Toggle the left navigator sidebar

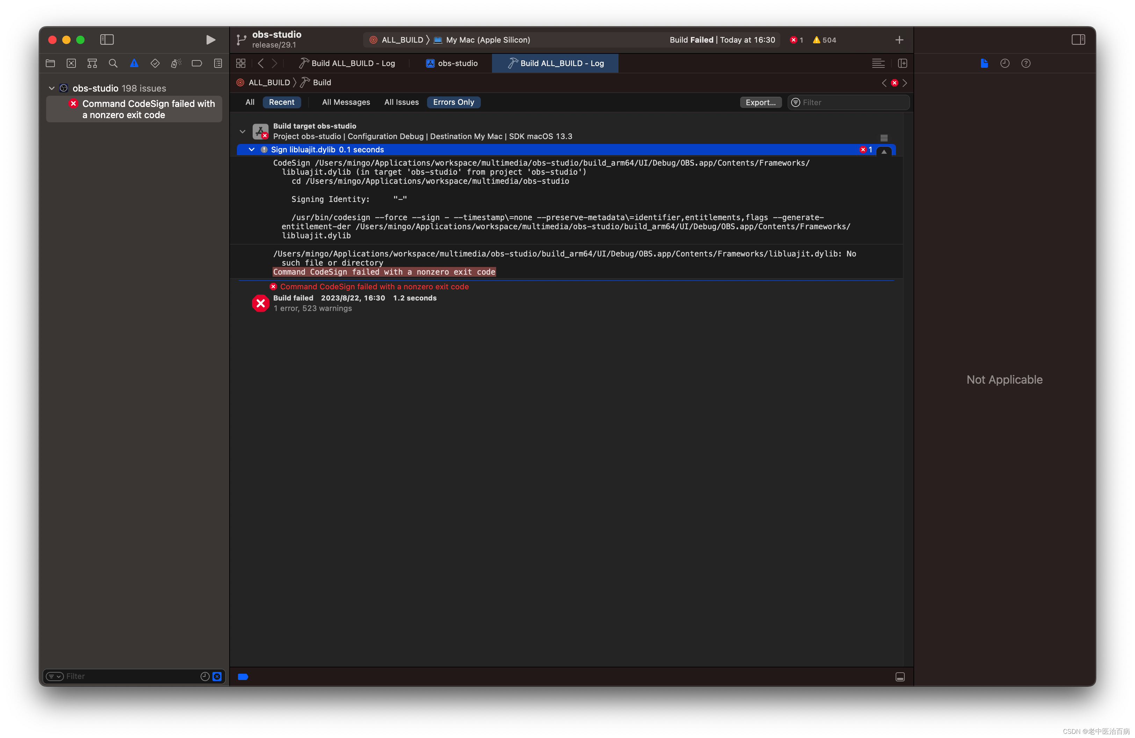[107, 39]
